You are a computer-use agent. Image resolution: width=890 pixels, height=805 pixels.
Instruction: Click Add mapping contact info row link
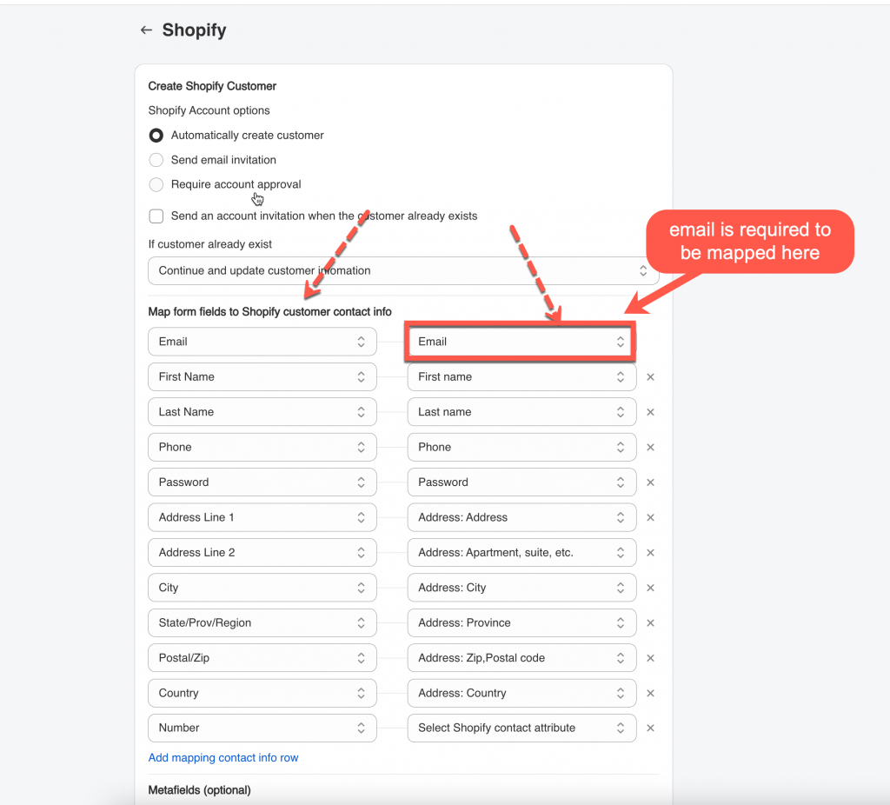pos(223,758)
